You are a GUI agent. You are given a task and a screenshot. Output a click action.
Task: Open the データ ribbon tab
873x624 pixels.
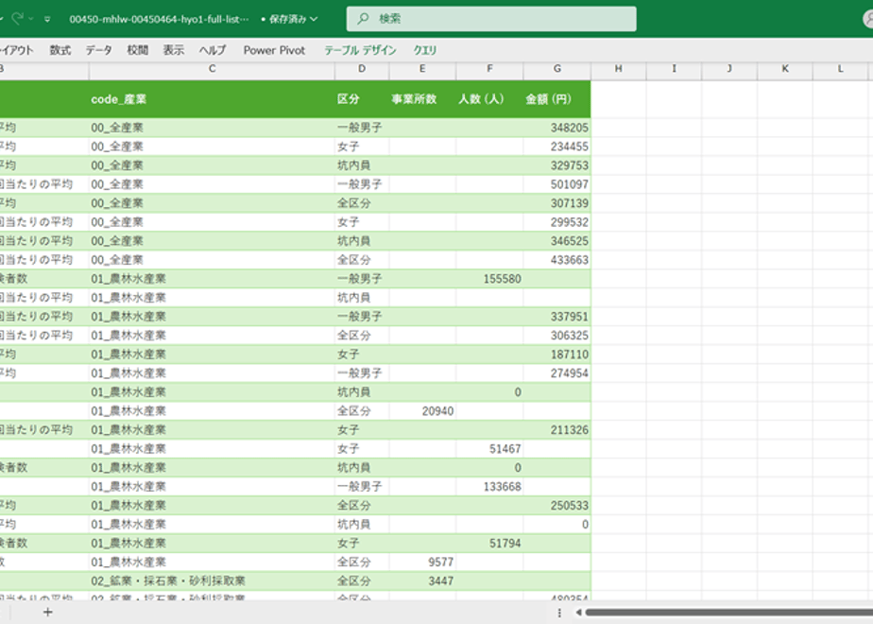tap(98, 50)
